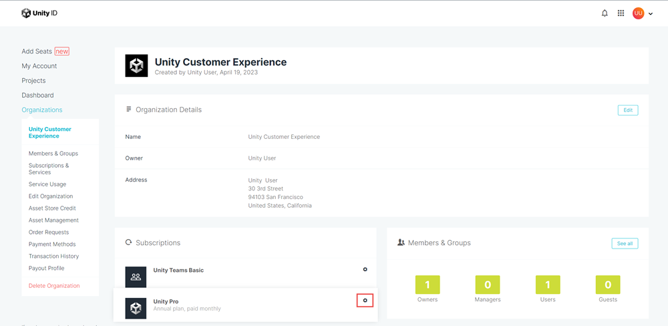Open Asset Store Credit
Image resolution: width=668 pixels, height=326 pixels.
52,208
